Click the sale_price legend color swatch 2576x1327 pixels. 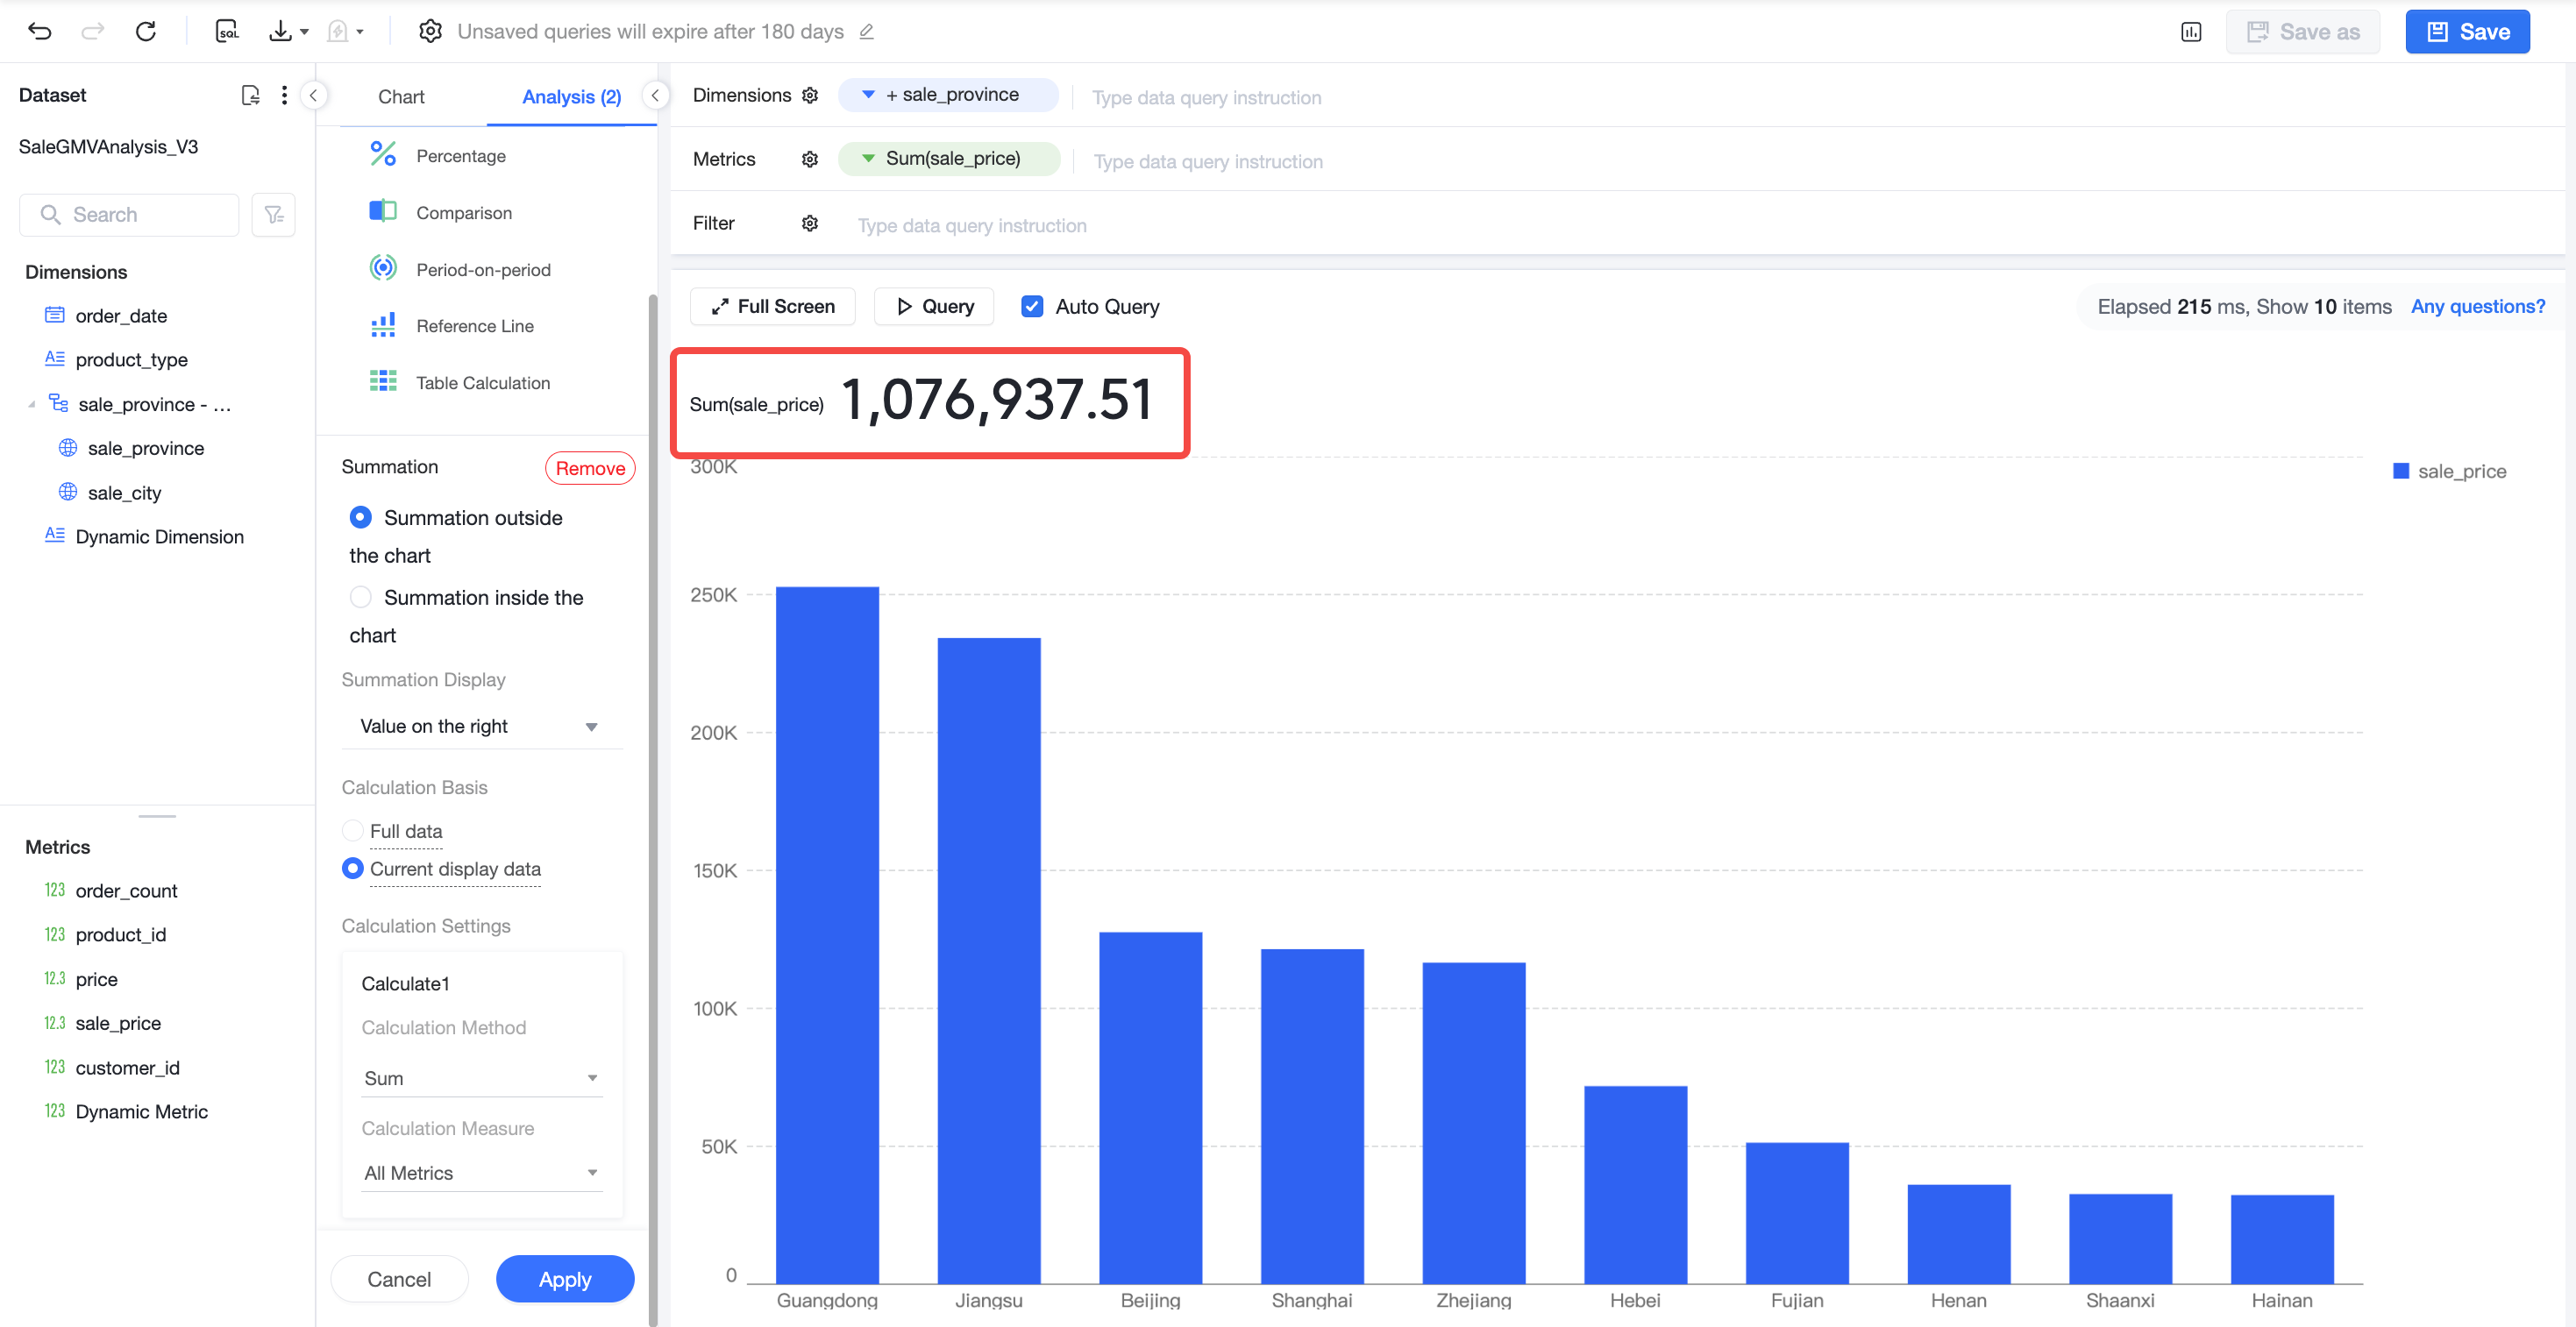(2400, 471)
